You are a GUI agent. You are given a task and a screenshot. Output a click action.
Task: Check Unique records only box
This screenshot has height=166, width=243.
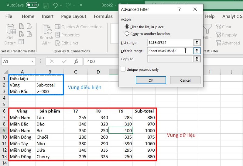tap(123, 69)
